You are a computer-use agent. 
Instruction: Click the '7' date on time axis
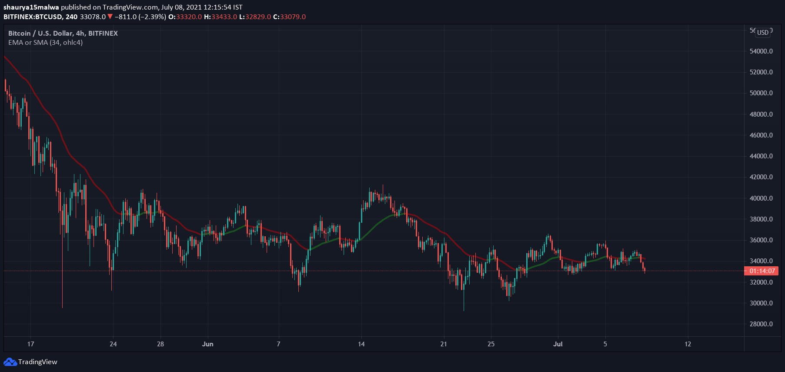[x=278, y=344]
